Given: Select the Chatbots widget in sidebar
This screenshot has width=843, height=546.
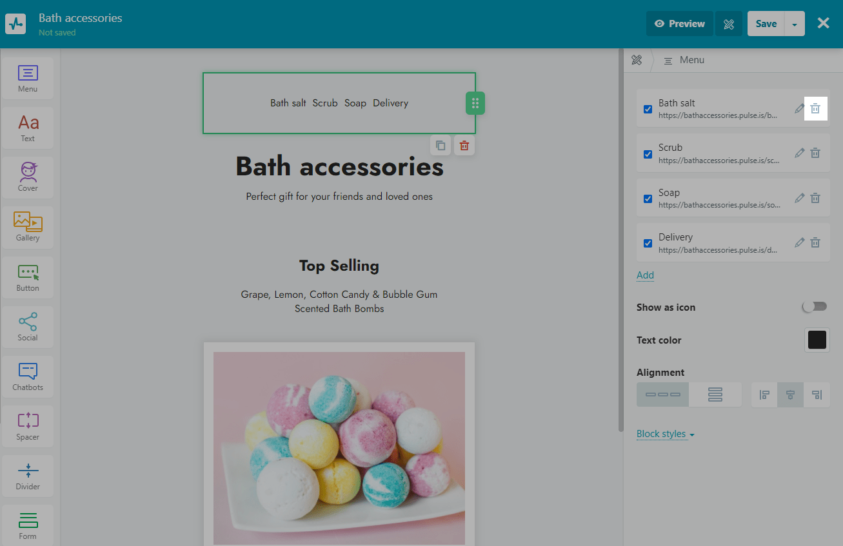Looking at the screenshot, I should [28, 376].
